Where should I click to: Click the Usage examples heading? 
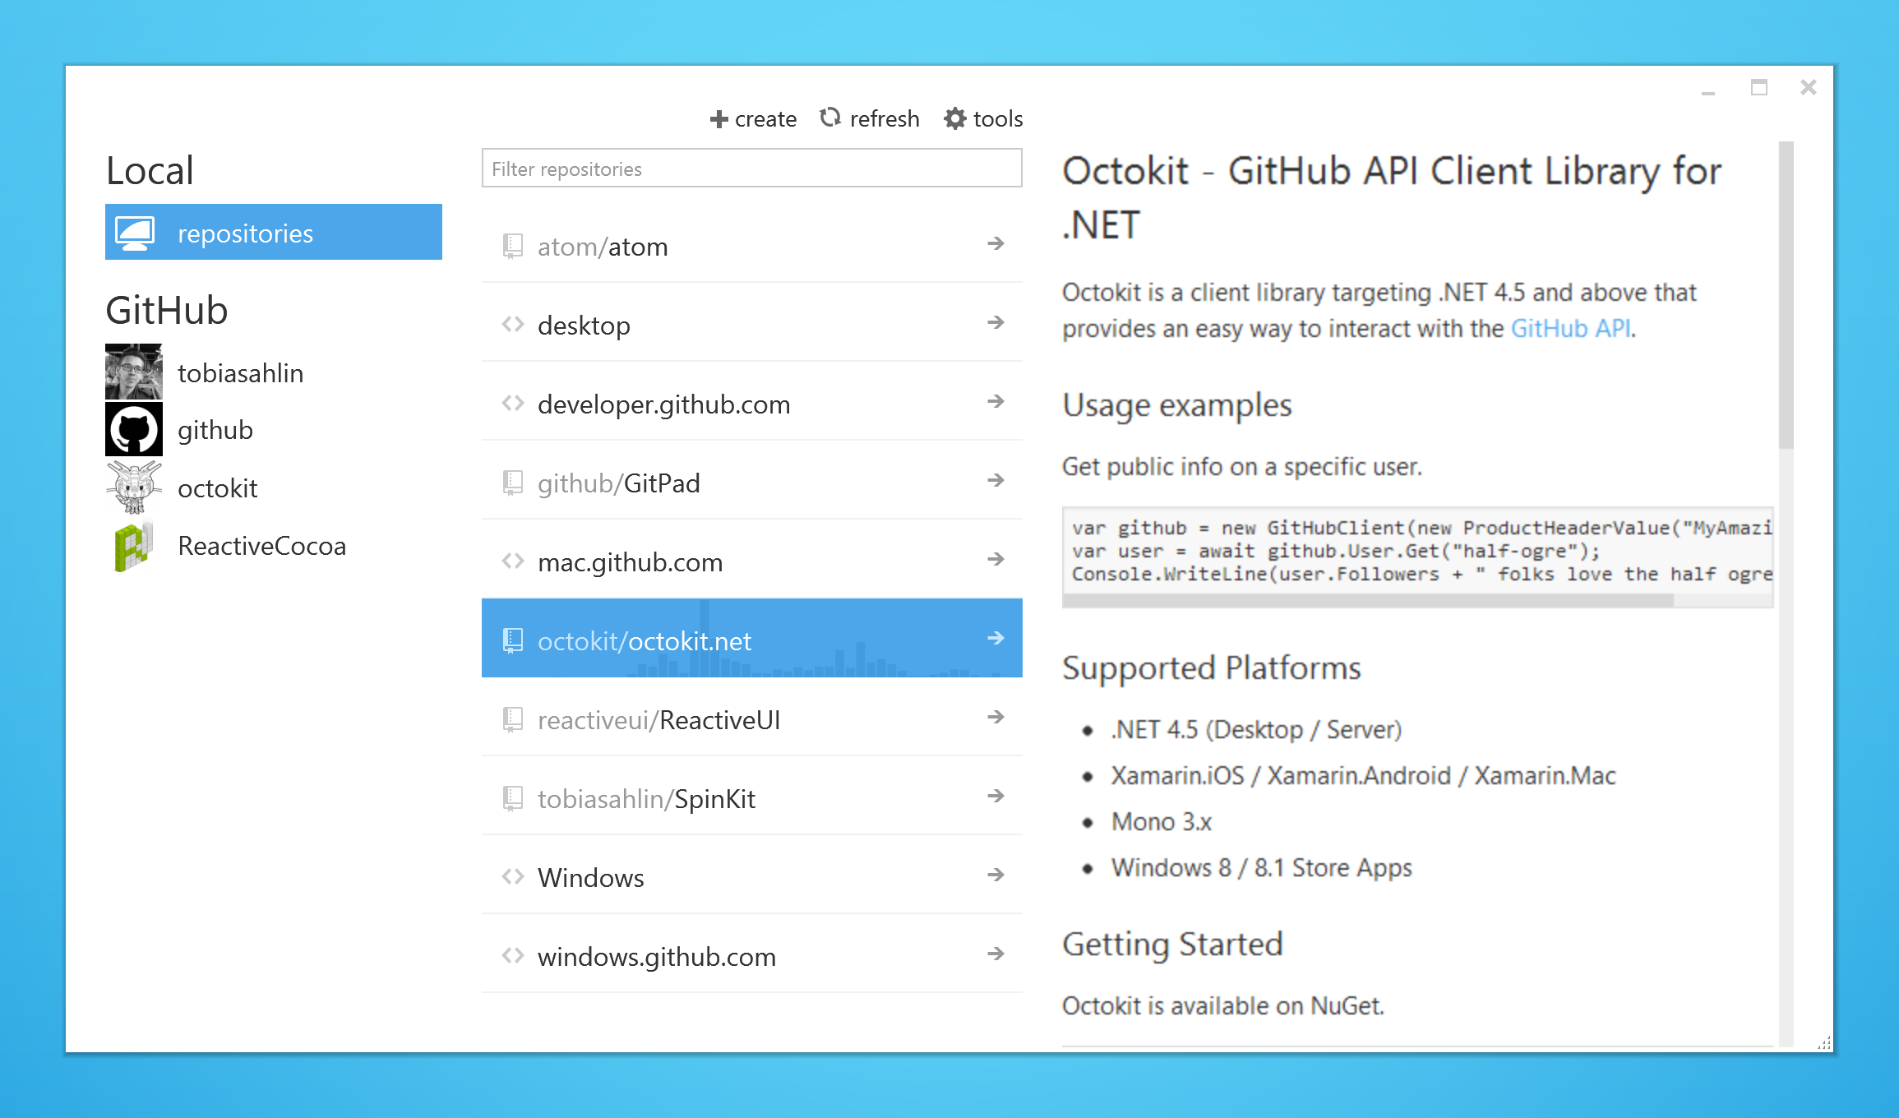1176,405
